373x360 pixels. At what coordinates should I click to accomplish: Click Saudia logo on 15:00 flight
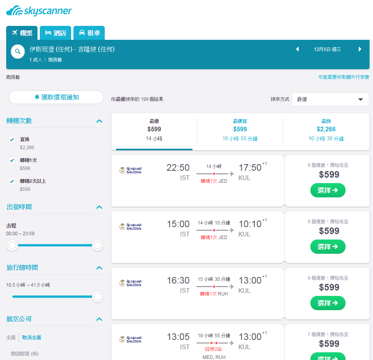(x=130, y=227)
